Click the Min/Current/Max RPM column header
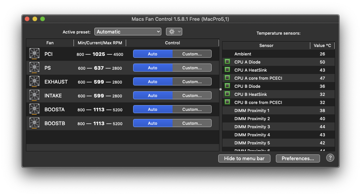The height and width of the screenshot is (196, 361). (x=100, y=43)
